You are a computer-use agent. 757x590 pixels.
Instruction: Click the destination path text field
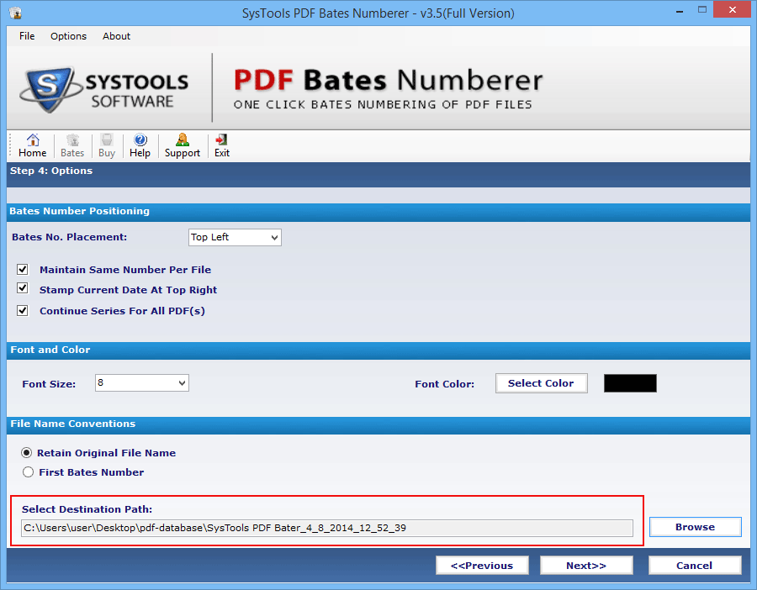327,529
